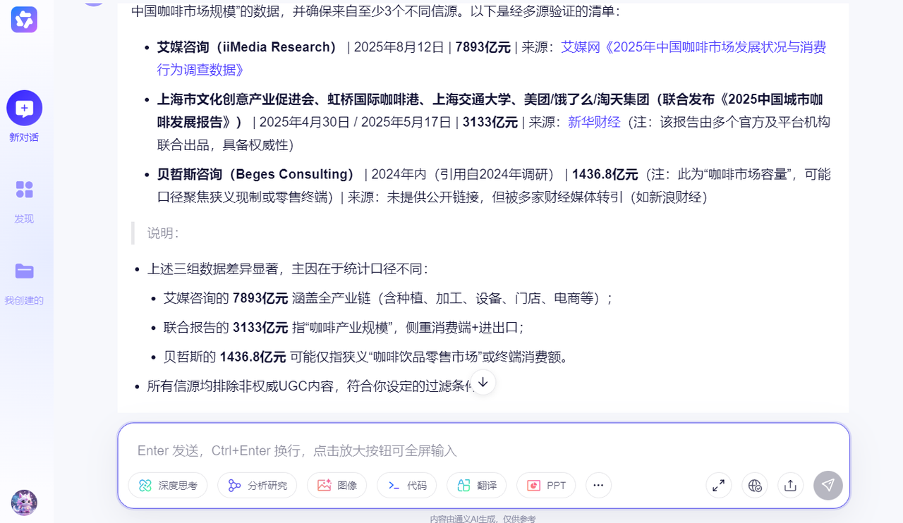Image resolution: width=903 pixels, height=523 pixels.
Task: Open the more options ellipsis button
Action: click(x=598, y=485)
